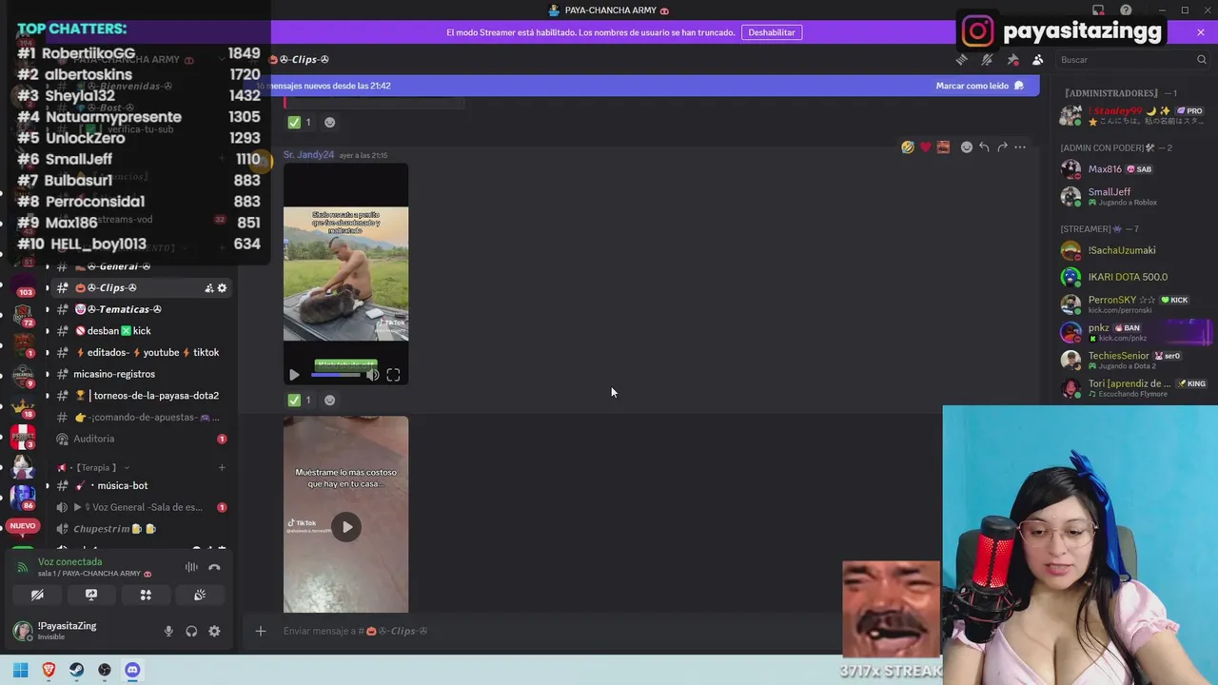
Task: Expand threads arrow beside torneos channel
Action: [48, 396]
